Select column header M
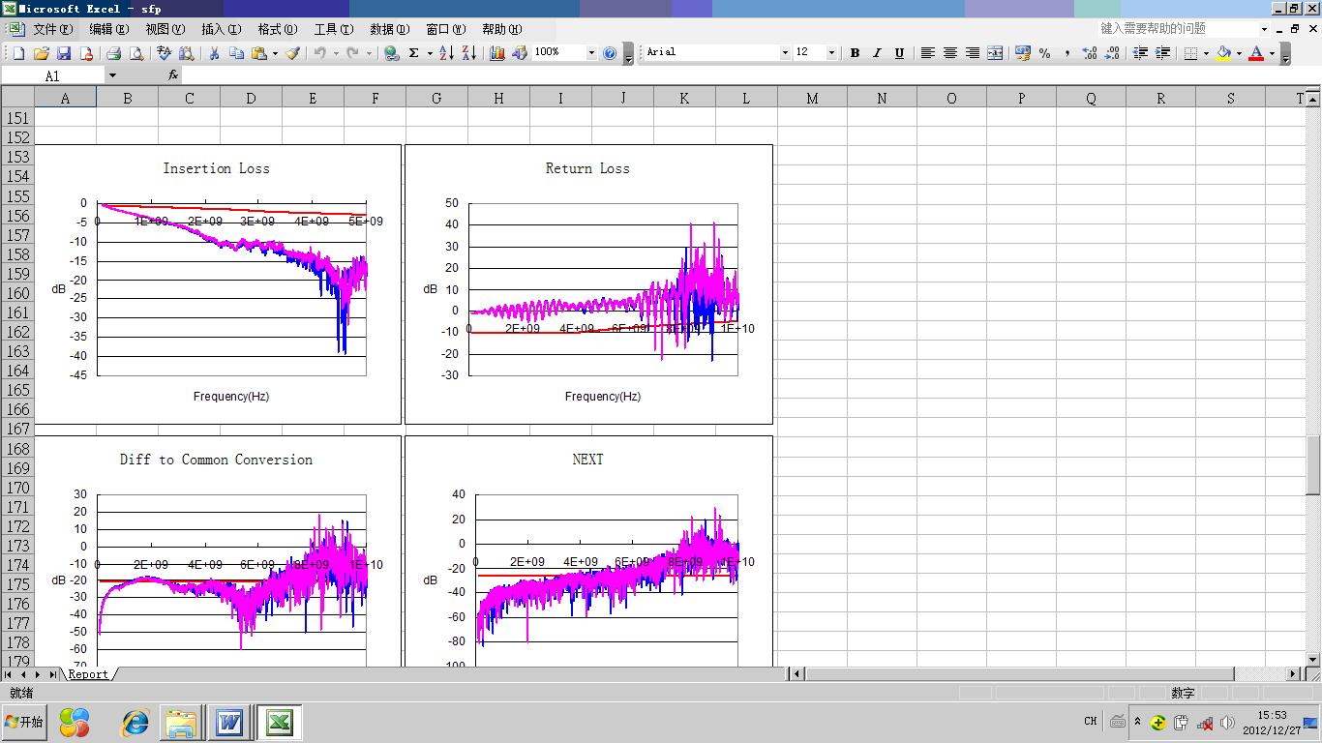The height and width of the screenshot is (743, 1322). tap(811, 98)
